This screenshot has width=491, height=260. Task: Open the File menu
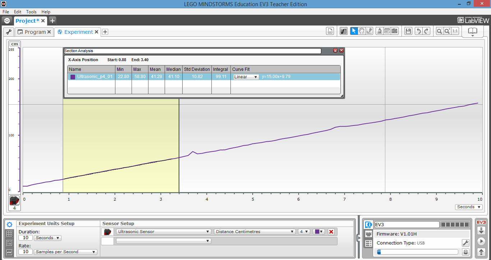pyautogui.click(x=5, y=12)
